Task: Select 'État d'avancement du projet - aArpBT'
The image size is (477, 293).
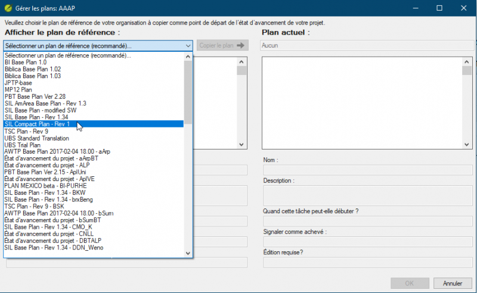Action: pyautogui.click(x=94, y=158)
